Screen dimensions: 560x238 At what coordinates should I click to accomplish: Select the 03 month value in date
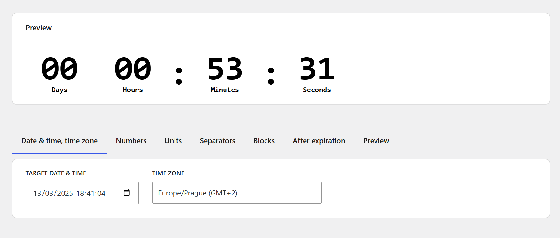pos(49,193)
